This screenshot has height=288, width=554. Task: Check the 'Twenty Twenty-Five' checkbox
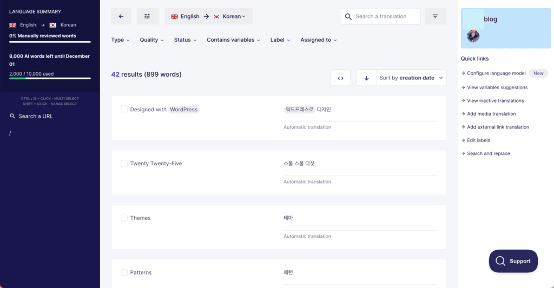point(124,163)
